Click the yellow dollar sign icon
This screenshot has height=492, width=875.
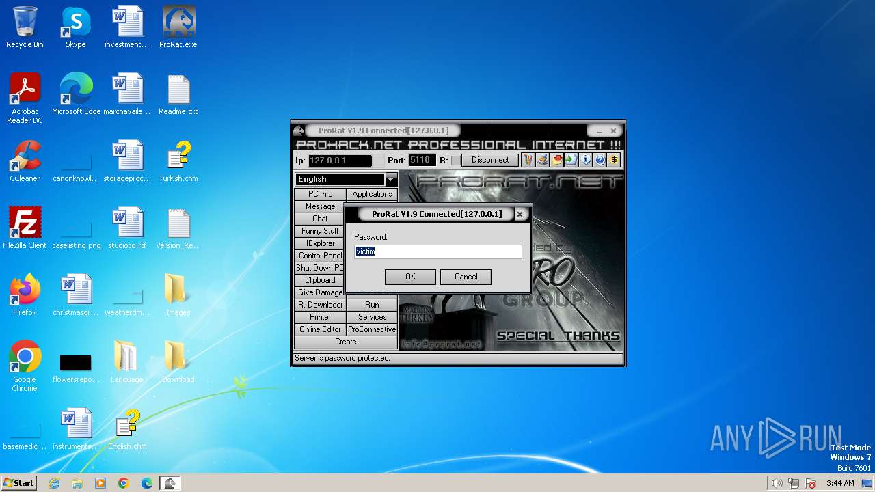(x=614, y=160)
